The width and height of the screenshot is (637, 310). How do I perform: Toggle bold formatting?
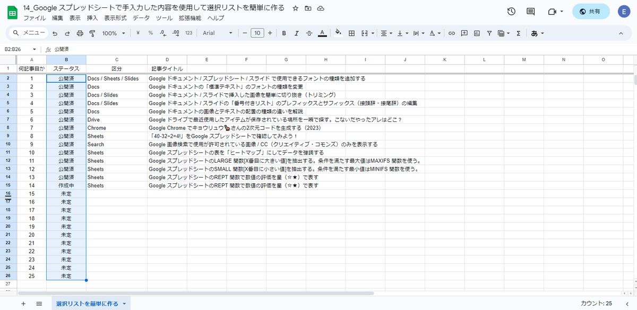tap(284, 33)
